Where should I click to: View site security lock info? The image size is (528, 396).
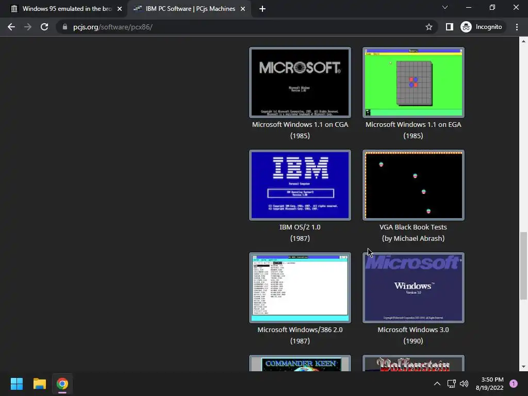[64, 27]
